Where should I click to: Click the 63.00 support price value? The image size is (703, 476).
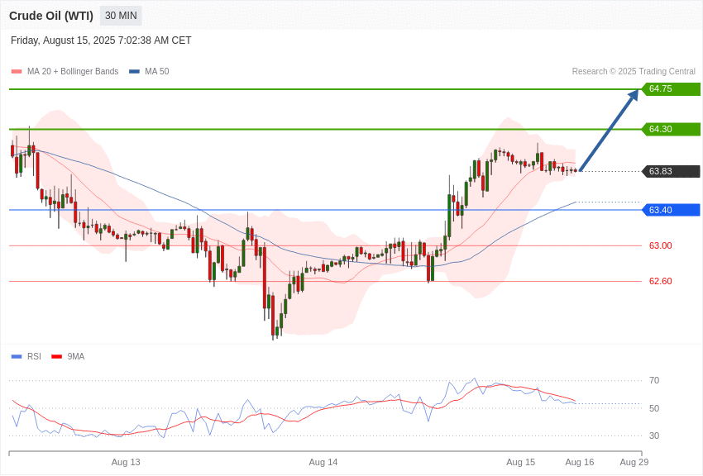661,245
